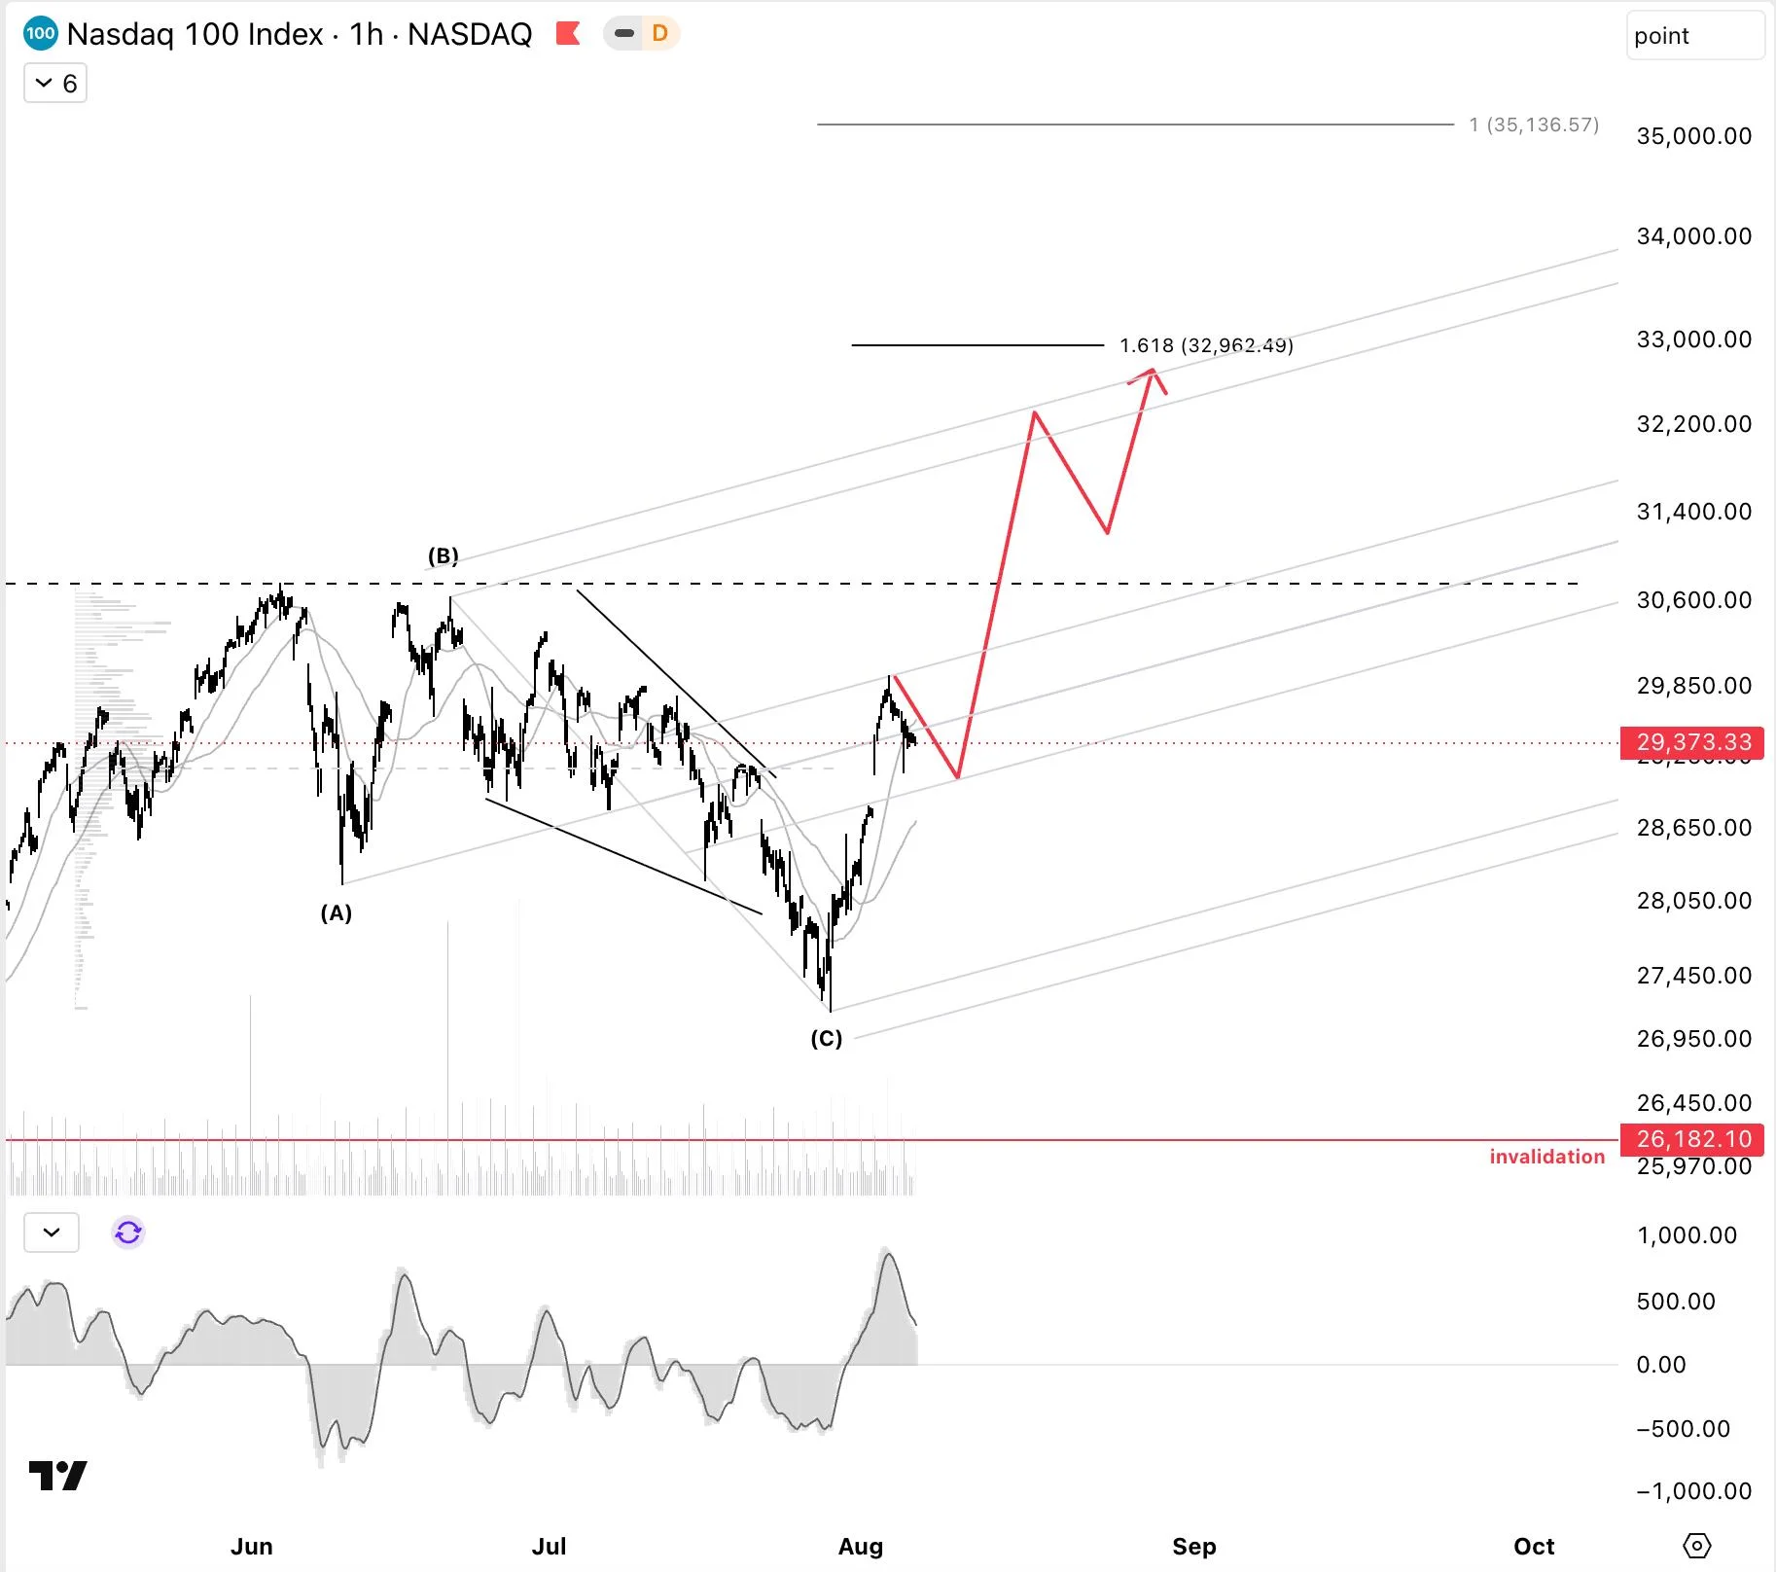Click the Nasdaq 100 symbol logo
This screenshot has width=1776, height=1572.
tap(41, 34)
